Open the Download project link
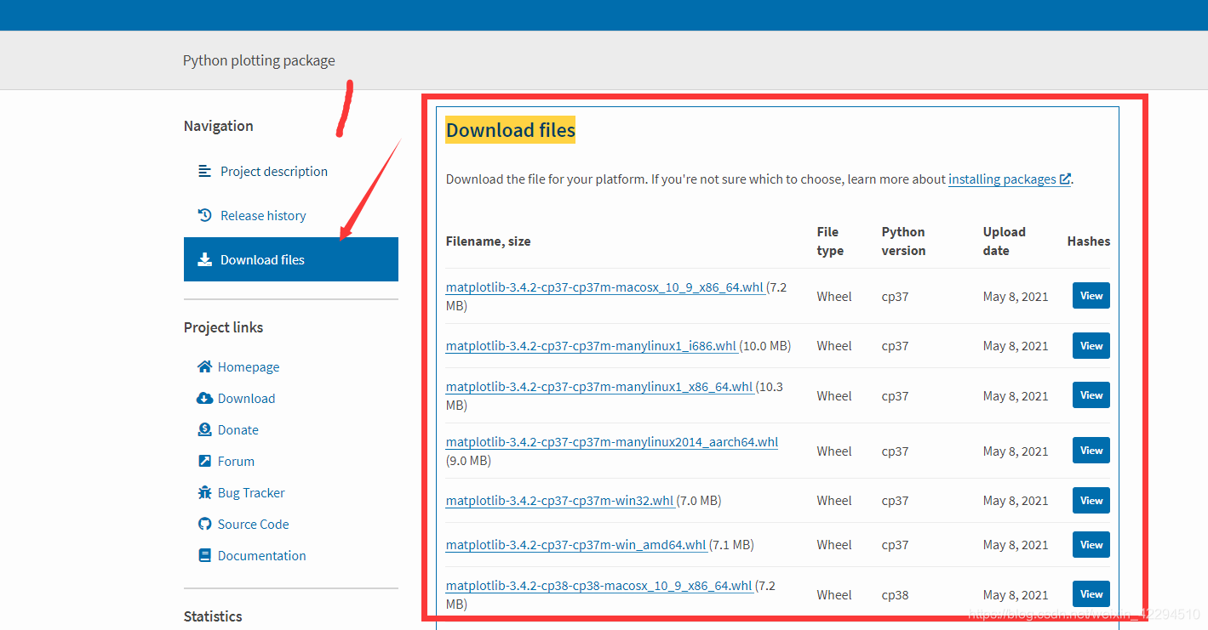 click(x=246, y=398)
